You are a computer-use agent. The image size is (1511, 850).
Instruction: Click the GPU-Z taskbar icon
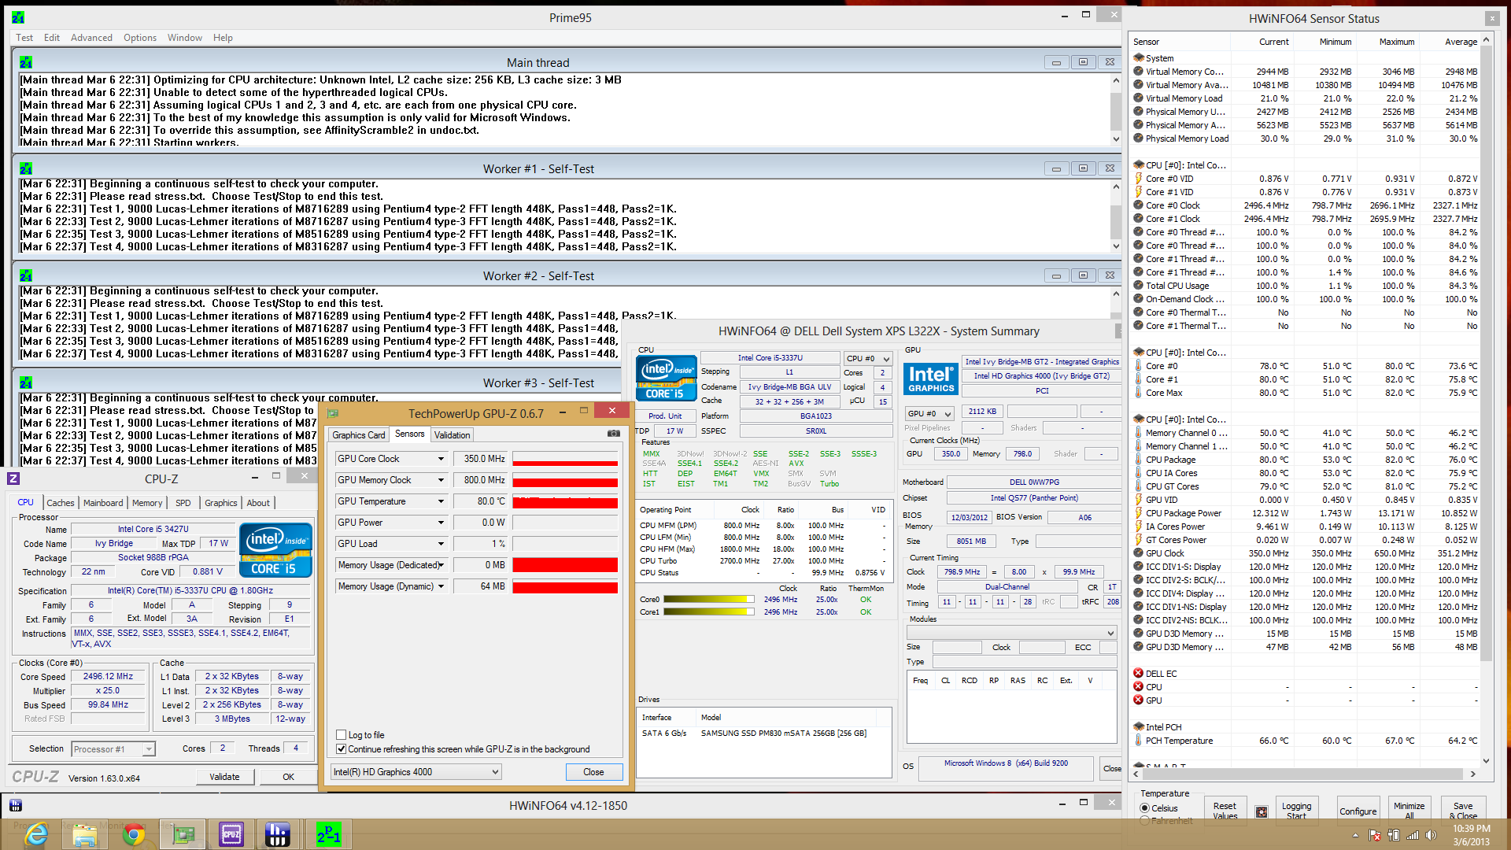click(183, 834)
